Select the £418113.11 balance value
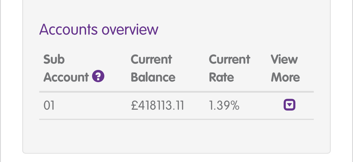 point(158,106)
